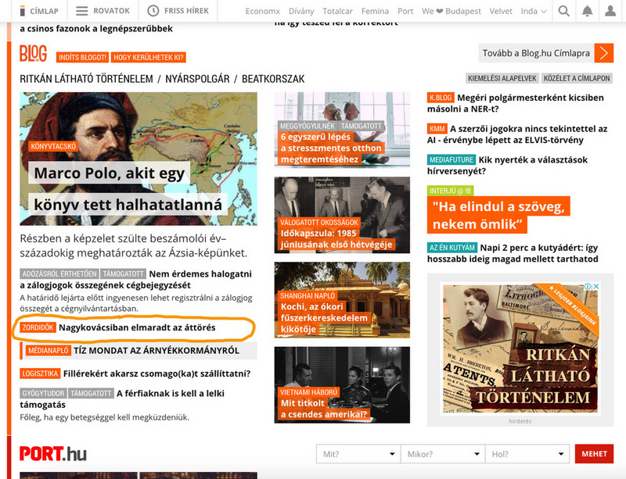
Task: Open Port in top navigation
Action: (405, 11)
